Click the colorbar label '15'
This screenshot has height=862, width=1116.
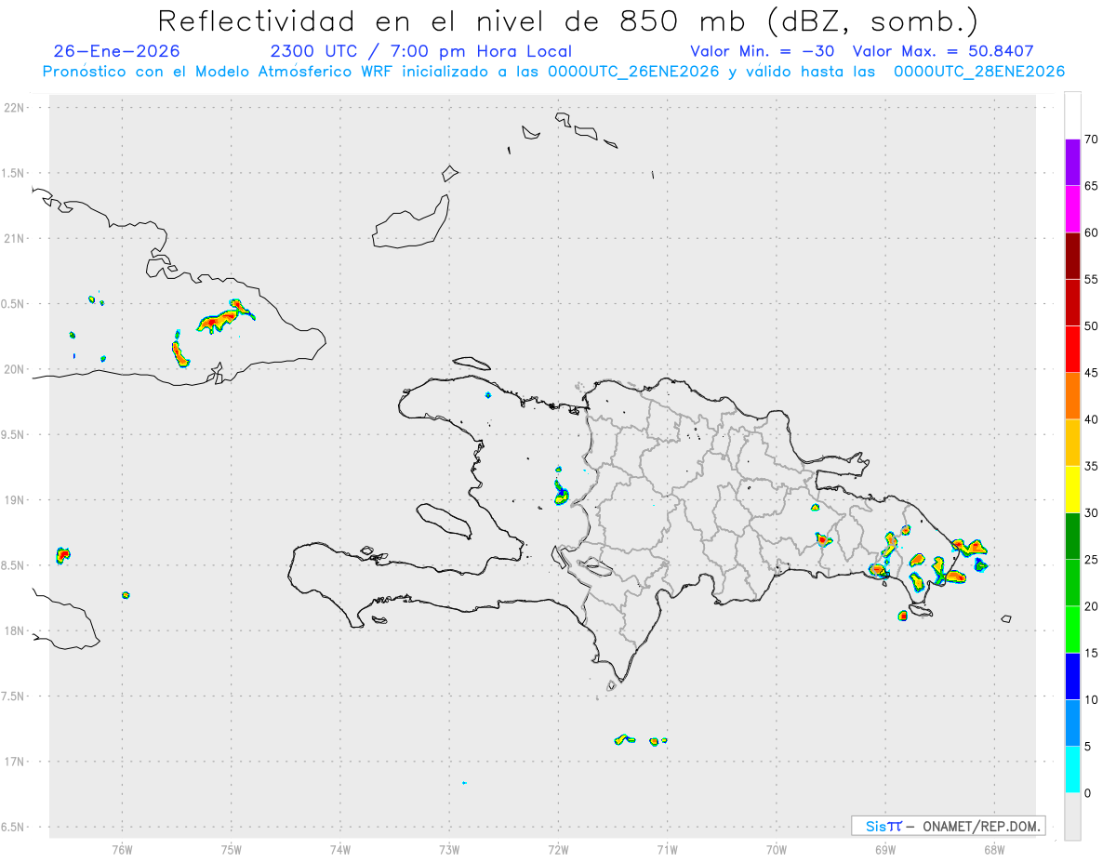point(1092,653)
